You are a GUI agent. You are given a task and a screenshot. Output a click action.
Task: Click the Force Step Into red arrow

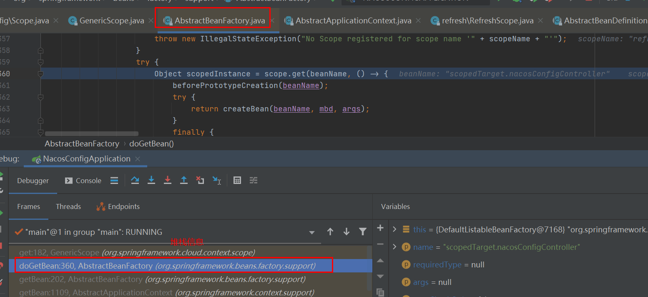pos(168,180)
